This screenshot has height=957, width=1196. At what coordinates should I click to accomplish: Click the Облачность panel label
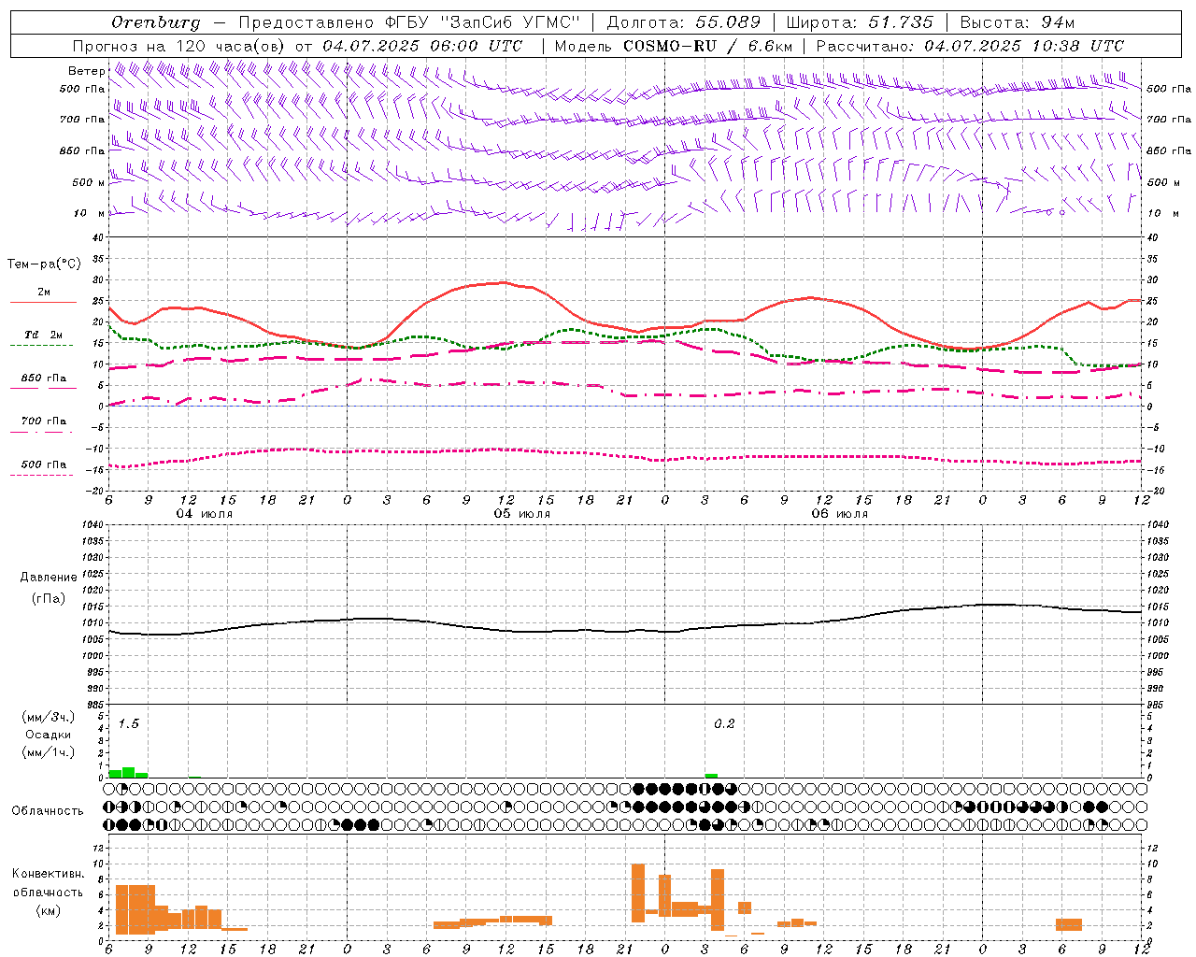click(48, 810)
